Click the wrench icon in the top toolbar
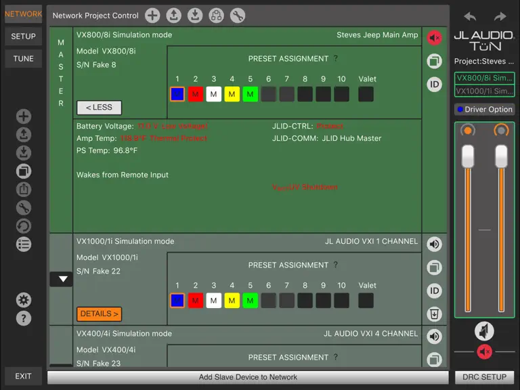This screenshot has height=390, width=520. [x=238, y=16]
